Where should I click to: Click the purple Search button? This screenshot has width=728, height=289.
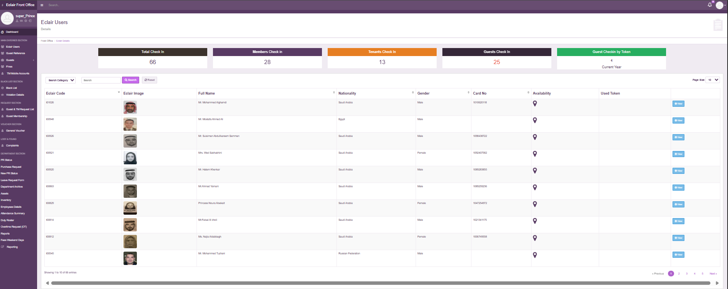tap(130, 80)
